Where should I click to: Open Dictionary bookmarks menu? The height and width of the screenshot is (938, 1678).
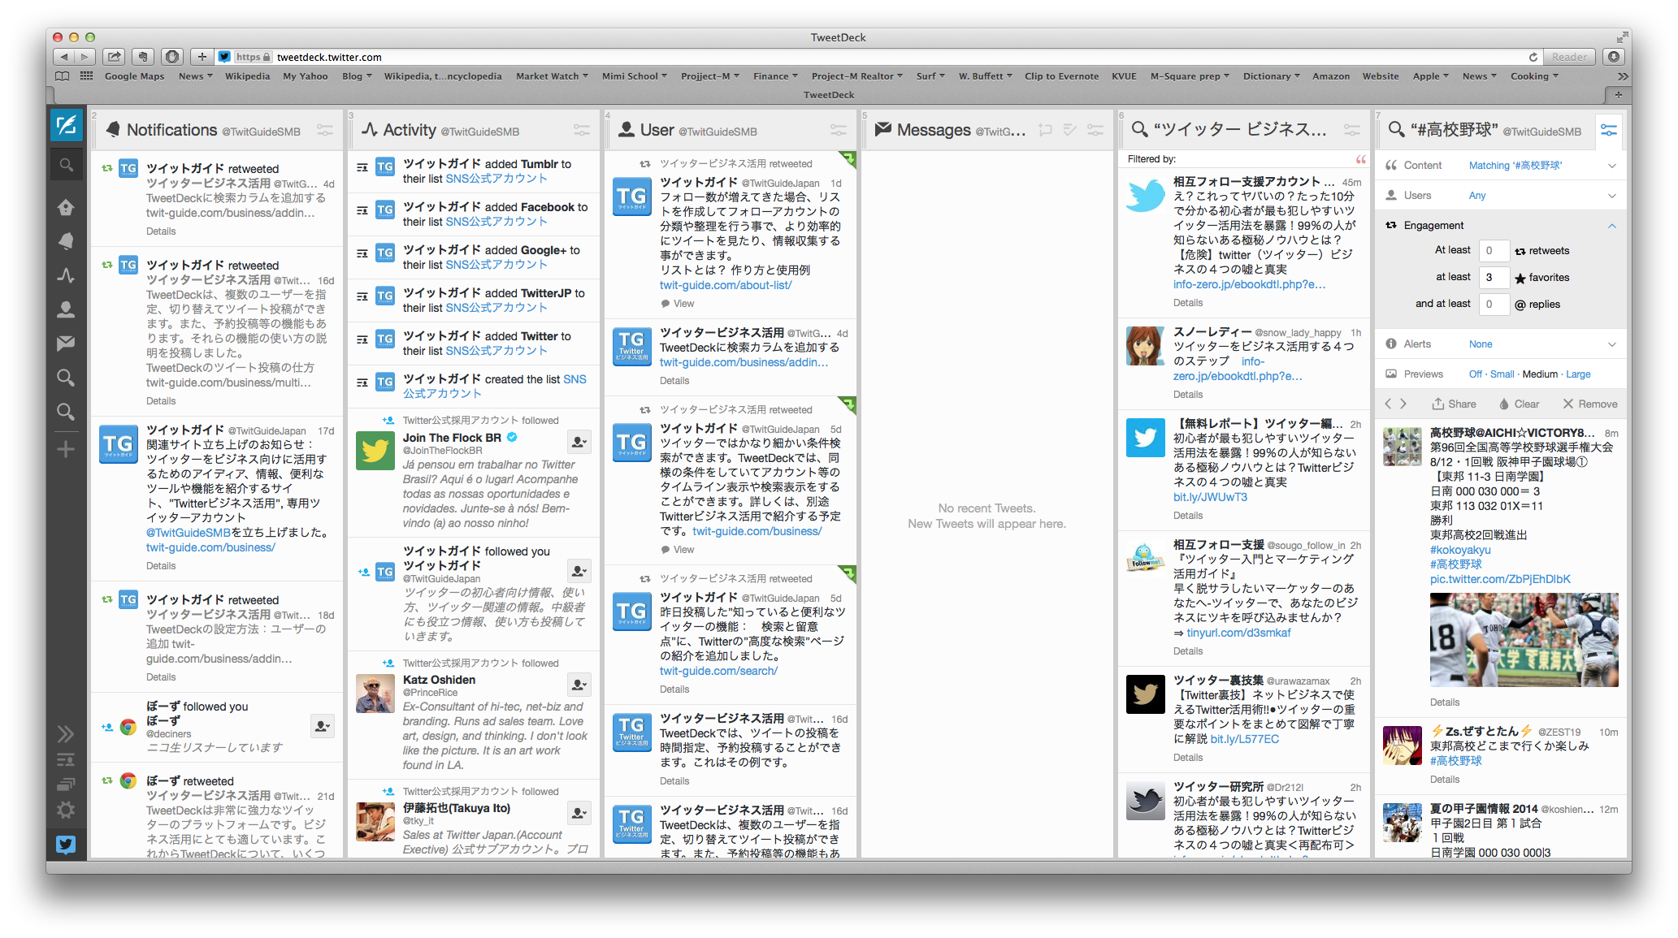point(1271,76)
